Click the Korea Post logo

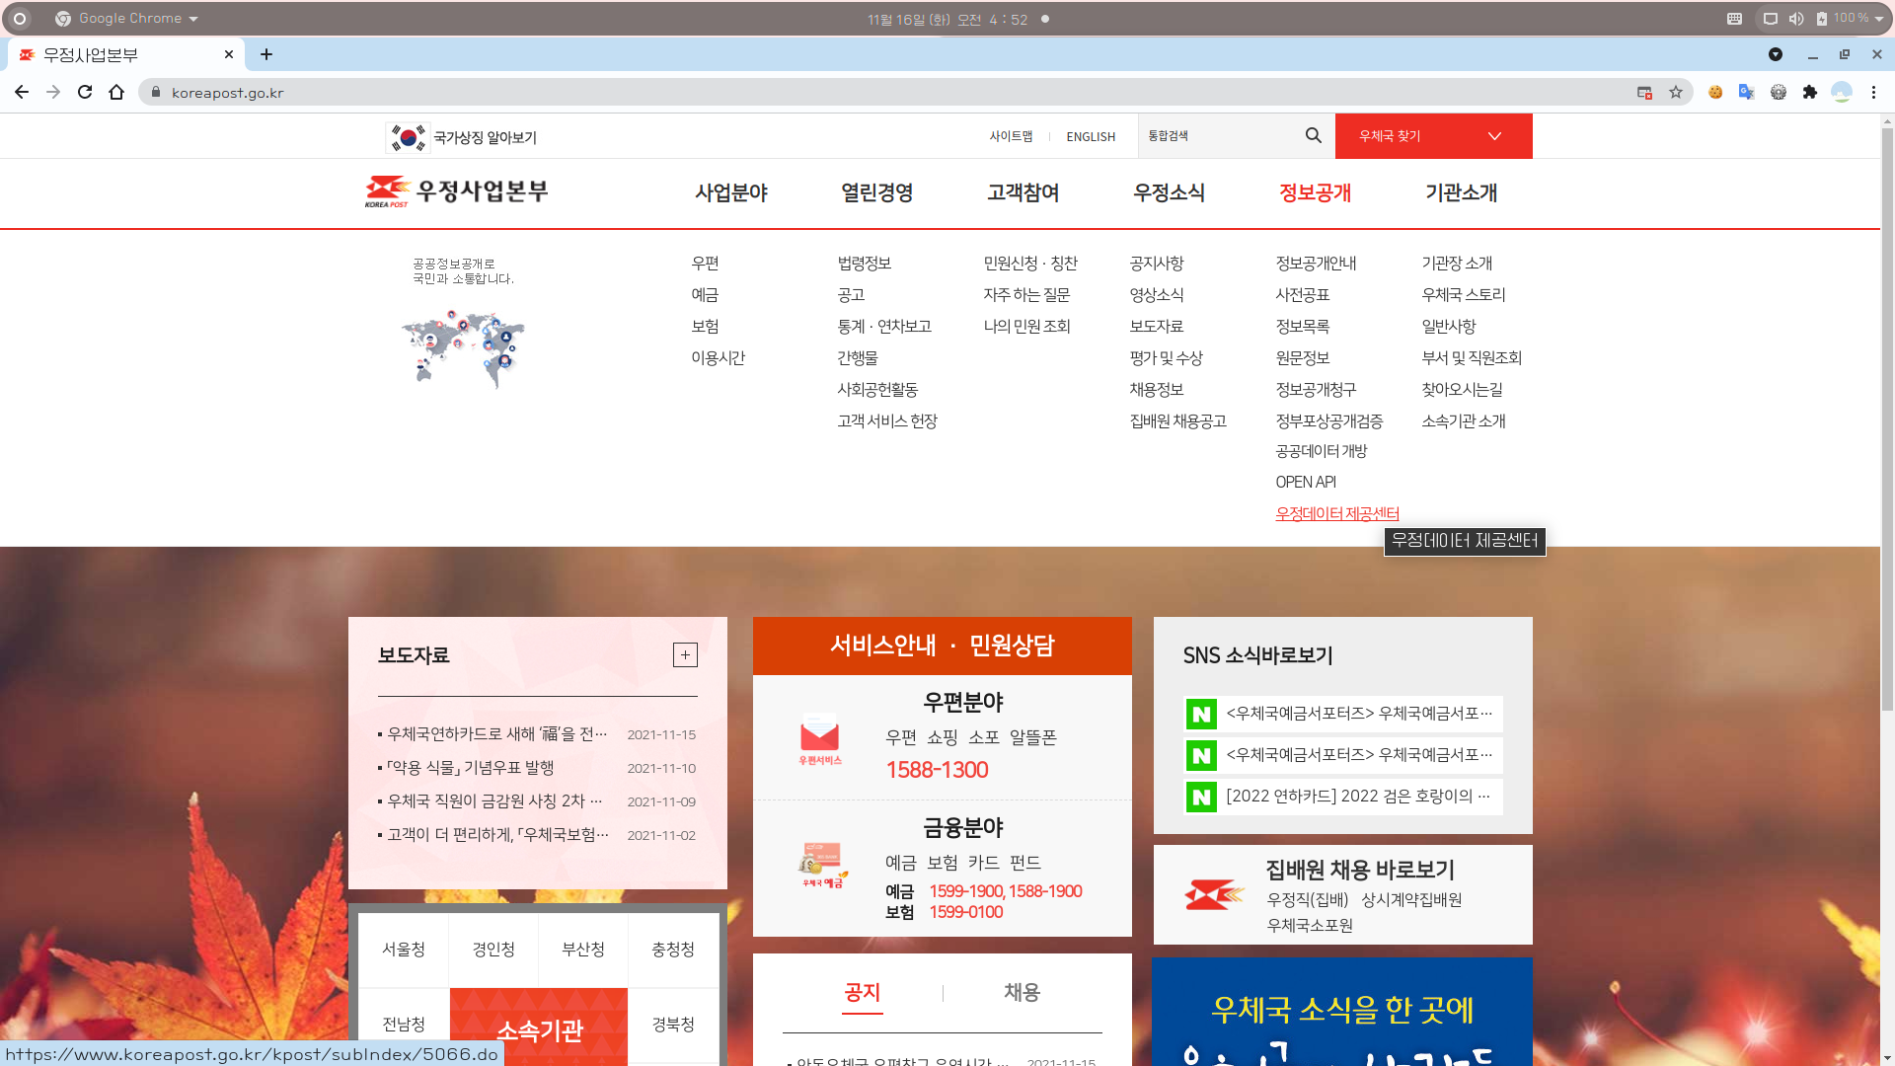pyautogui.click(x=456, y=191)
